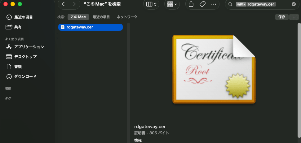Click the clock icon beside 最近の項目

(x=9, y=17)
